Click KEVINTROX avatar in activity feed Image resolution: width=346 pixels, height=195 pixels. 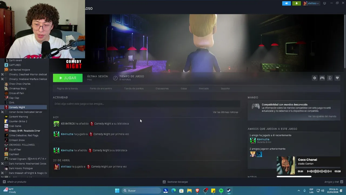point(56,124)
